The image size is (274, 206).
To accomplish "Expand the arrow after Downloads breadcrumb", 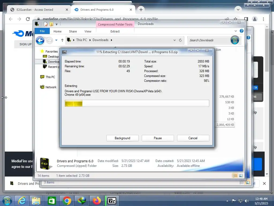I will [112, 40].
